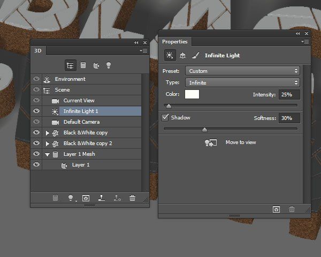Open the coordinates icon in Properties

point(182,55)
